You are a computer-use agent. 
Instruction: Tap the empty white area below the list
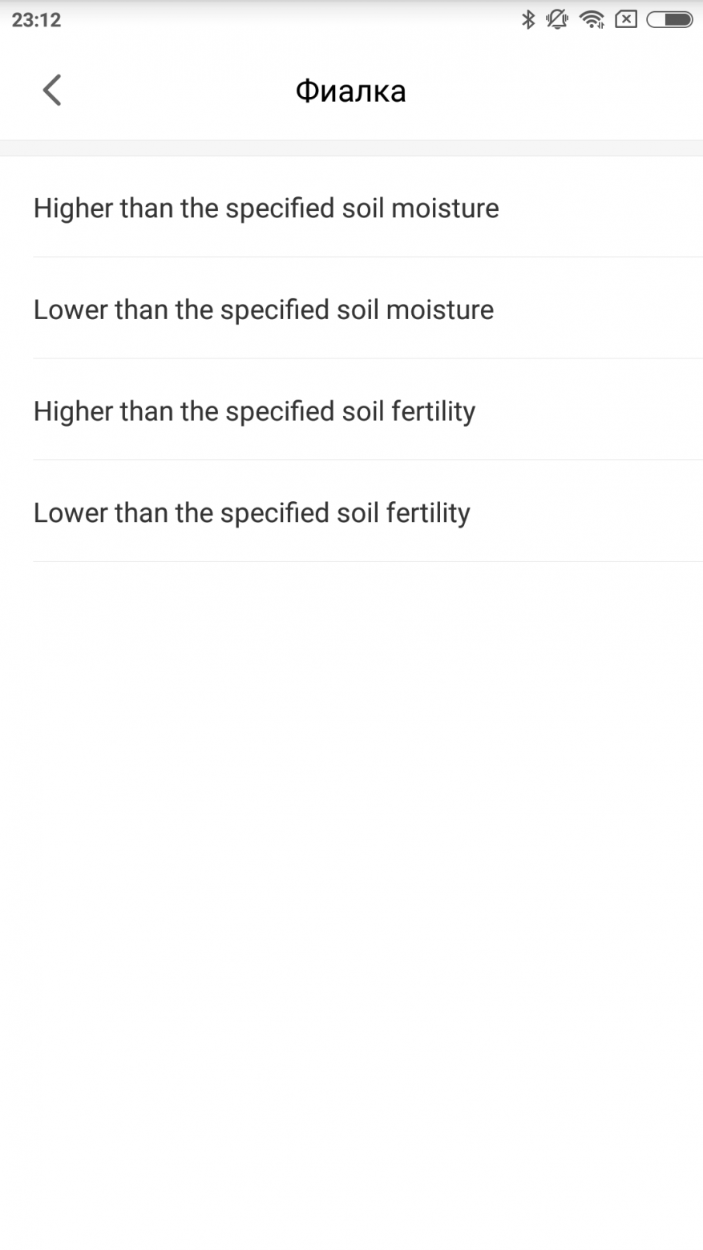[351, 882]
